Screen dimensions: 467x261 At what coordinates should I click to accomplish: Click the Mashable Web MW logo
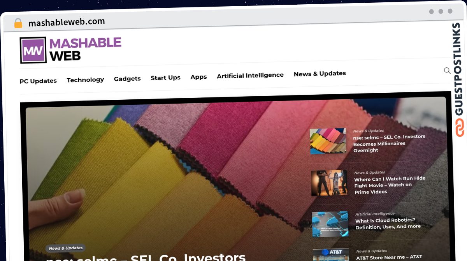[70, 49]
